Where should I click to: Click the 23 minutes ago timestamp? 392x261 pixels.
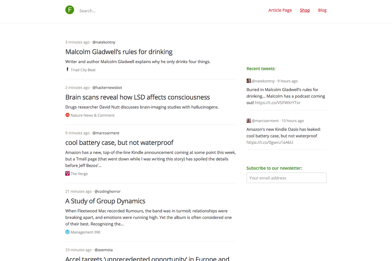pos(78,250)
